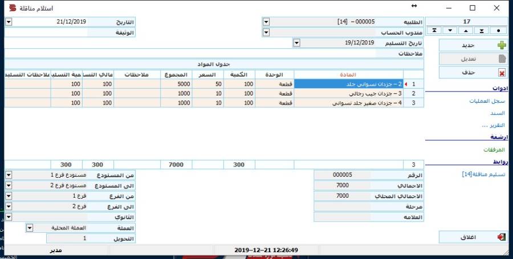Viewport: 513px width, 259px height.
Task: Click the التحويل exchange rate field
Action: [67, 239]
